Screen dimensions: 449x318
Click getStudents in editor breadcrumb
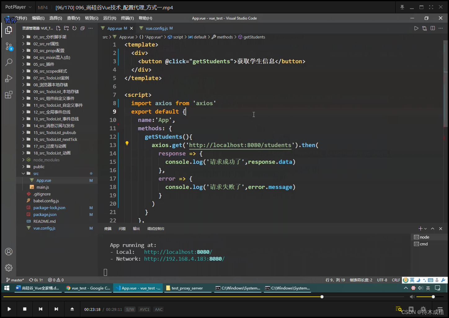[x=254, y=37]
